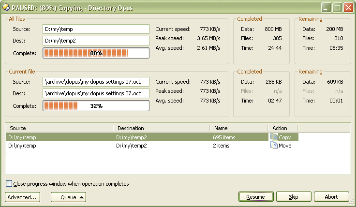Click the Move action icon in queue
356x207 pixels.
click(274, 146)
